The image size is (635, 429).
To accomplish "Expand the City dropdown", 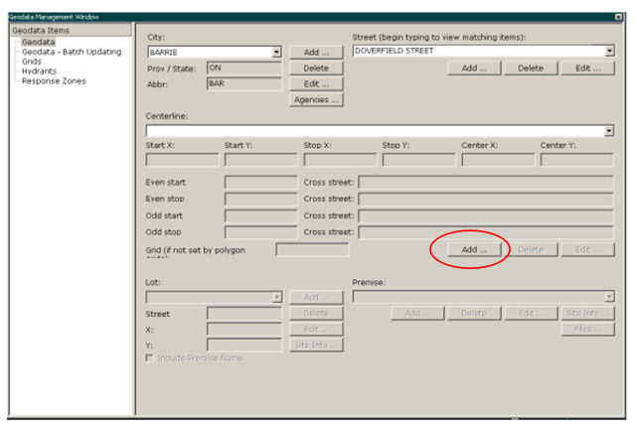I will [x=275, y=52].
